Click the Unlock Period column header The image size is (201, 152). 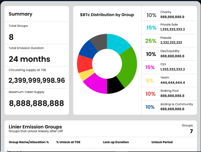[x=162, y=142]
